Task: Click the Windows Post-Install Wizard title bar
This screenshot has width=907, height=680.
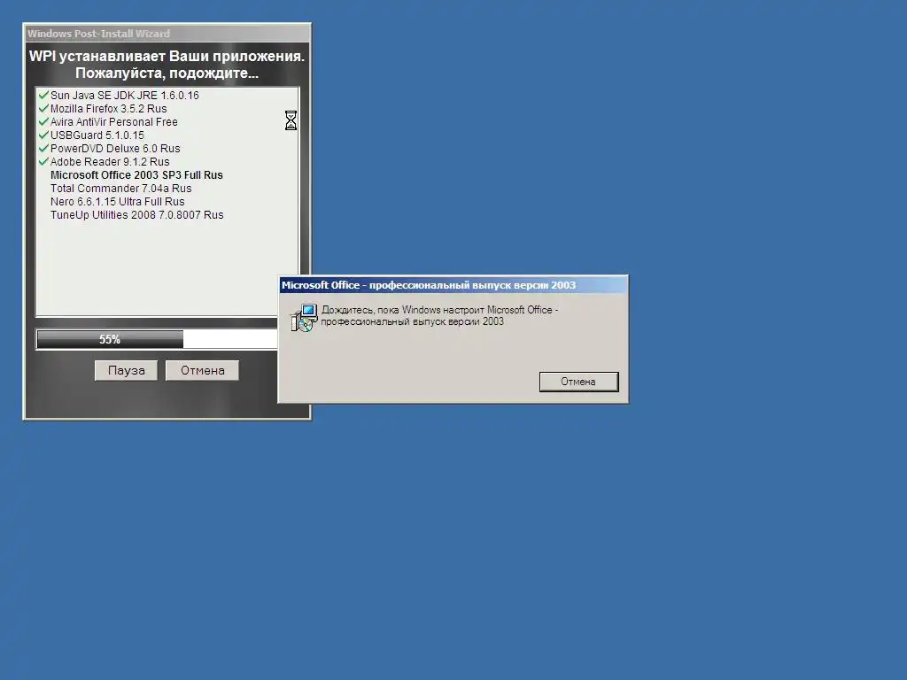Action: 167,34
